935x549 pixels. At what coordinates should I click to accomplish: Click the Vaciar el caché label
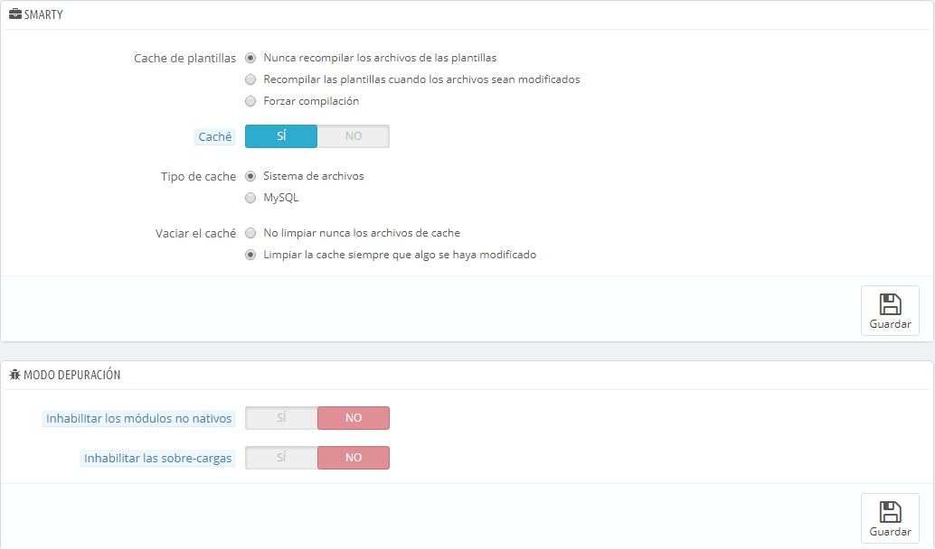195,233
